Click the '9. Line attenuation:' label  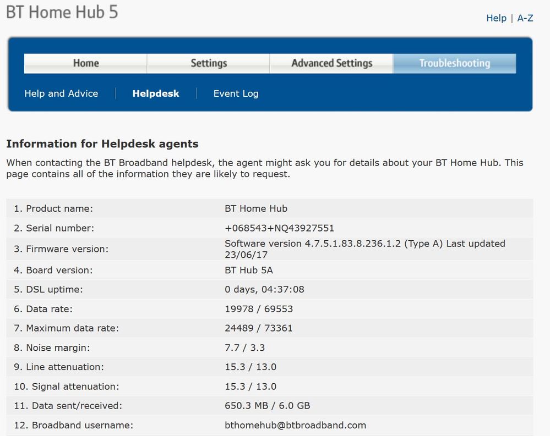59,367
